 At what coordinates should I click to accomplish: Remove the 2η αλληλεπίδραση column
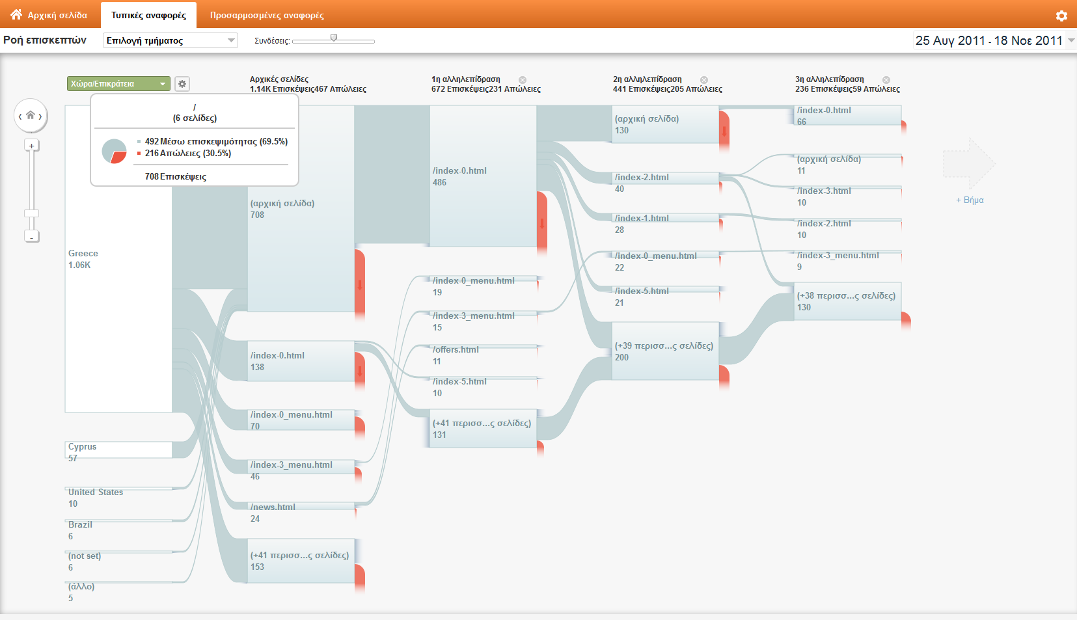coord(704,80)
